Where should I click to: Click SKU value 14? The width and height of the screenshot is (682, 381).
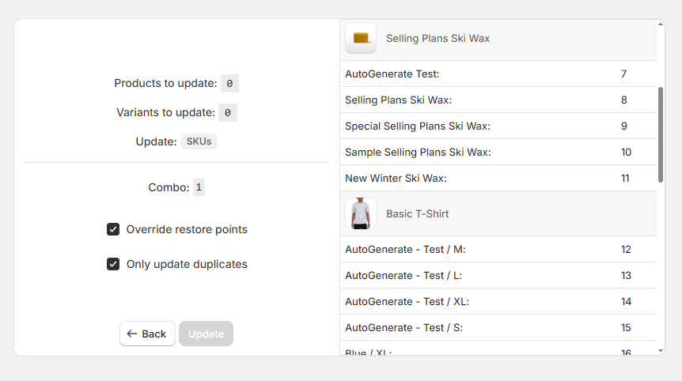(x=626, y=301)
